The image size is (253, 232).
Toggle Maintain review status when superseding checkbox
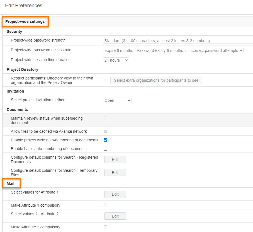105,119
